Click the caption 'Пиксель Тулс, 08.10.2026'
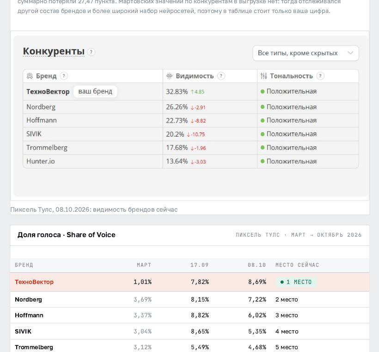This screenshot has width=379, height=352. pyautogui.click(x=49, y=209)
